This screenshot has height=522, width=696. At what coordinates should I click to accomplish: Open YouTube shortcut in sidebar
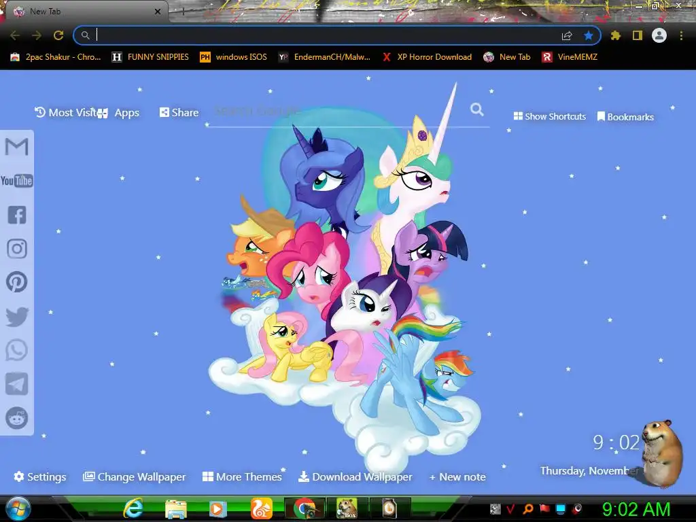click(16, 181)
